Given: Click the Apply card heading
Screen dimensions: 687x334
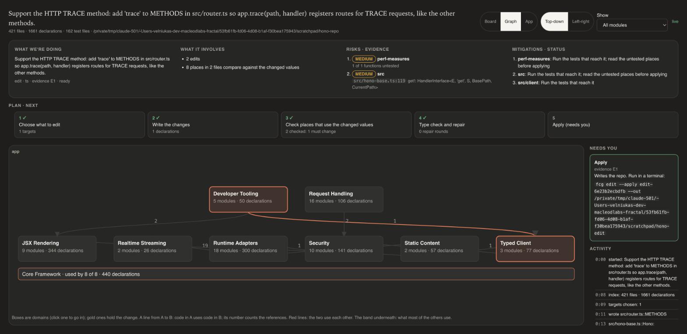Looking at the screenshot, I should [x=601, y=162].
